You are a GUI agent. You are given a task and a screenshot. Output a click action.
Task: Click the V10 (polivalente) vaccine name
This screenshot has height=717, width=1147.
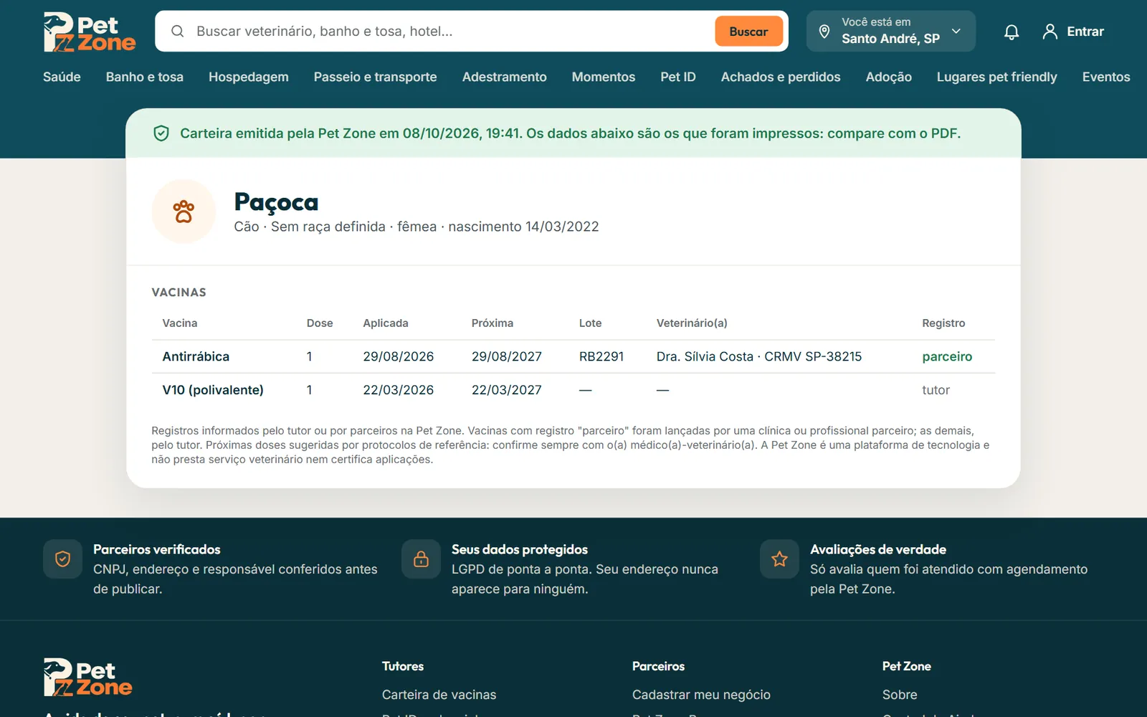click(213, 390)
